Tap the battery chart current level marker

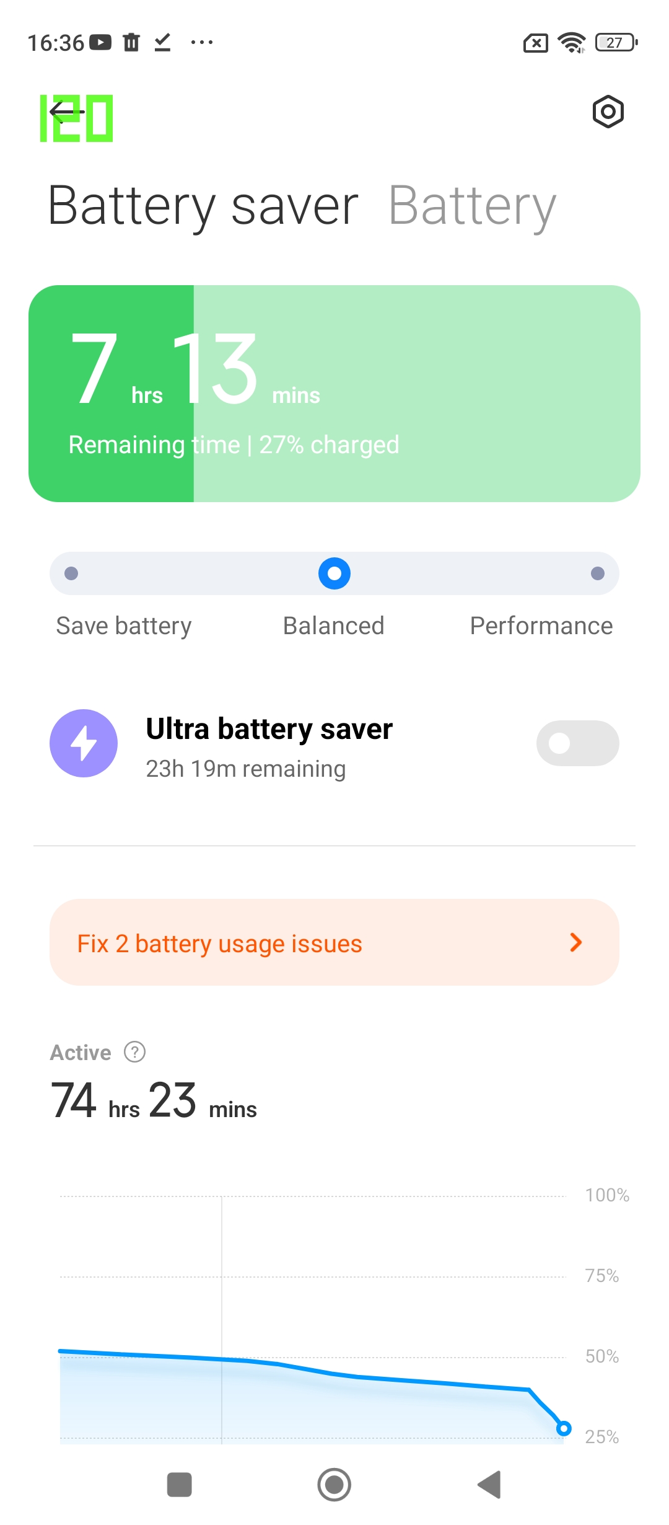coord(563,1428)
